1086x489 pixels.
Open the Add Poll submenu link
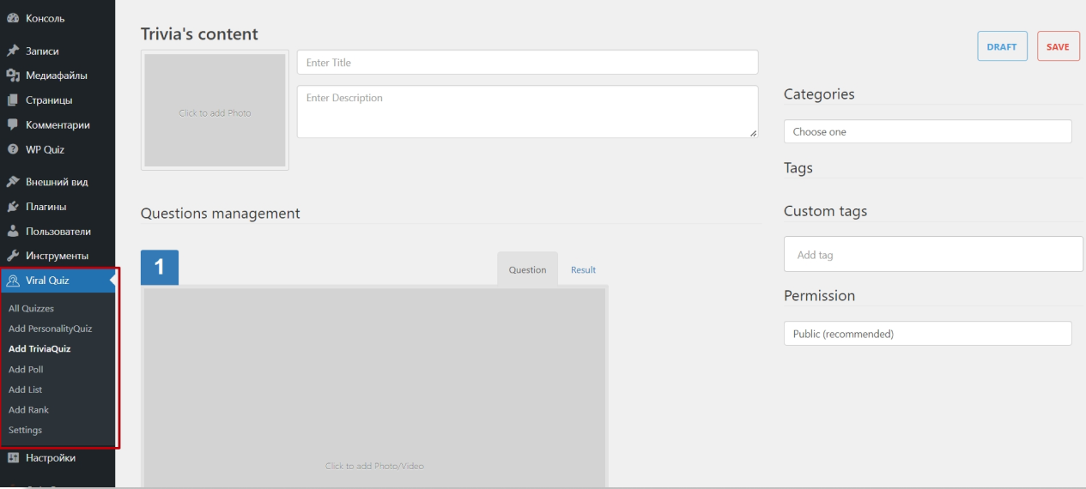click(26, 370)
